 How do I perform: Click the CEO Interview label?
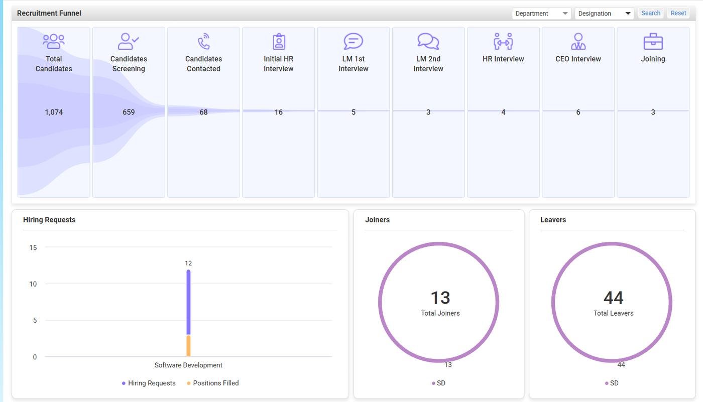(x=578, y=59)
